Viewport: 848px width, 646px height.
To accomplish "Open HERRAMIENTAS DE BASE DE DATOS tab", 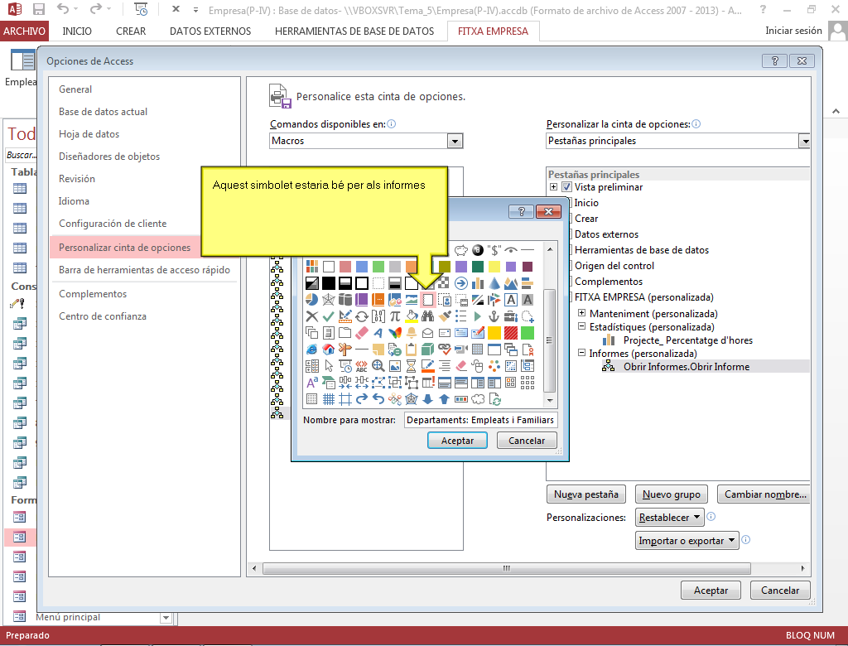I will tap(354, 31).
